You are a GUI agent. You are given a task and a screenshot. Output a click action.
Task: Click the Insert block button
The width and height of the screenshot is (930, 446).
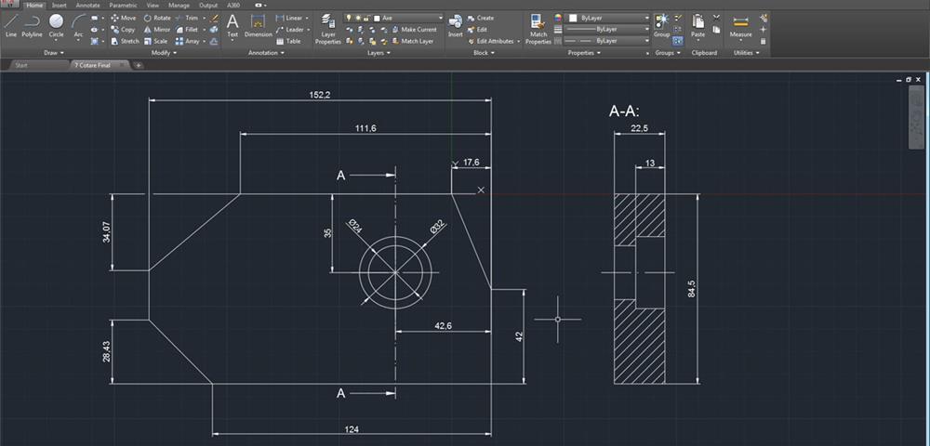point(456,26)
